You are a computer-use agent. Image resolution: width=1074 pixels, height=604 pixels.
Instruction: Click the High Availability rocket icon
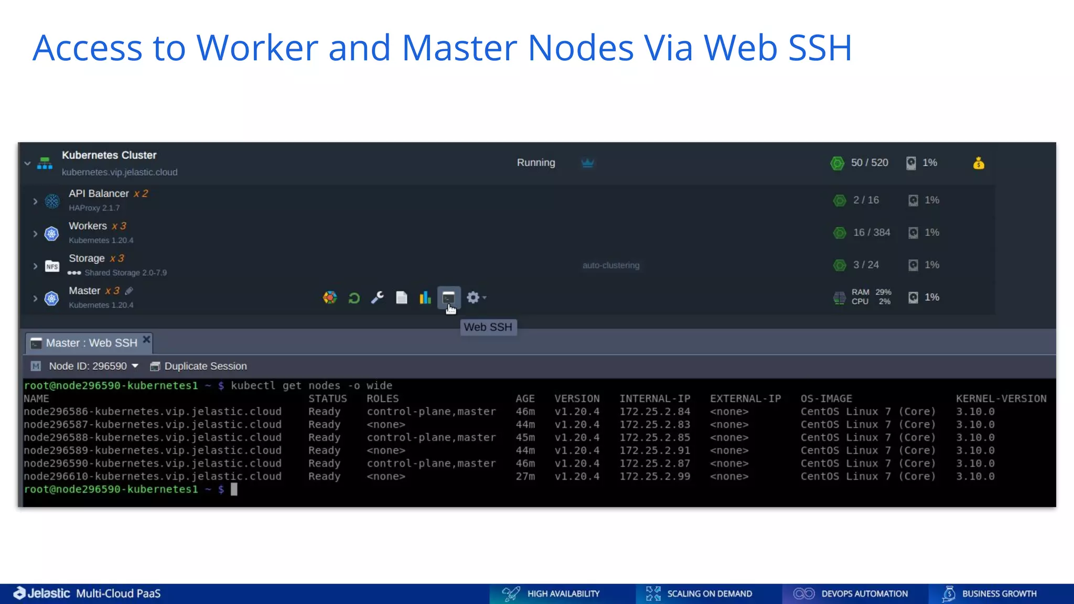click(511, 594)
